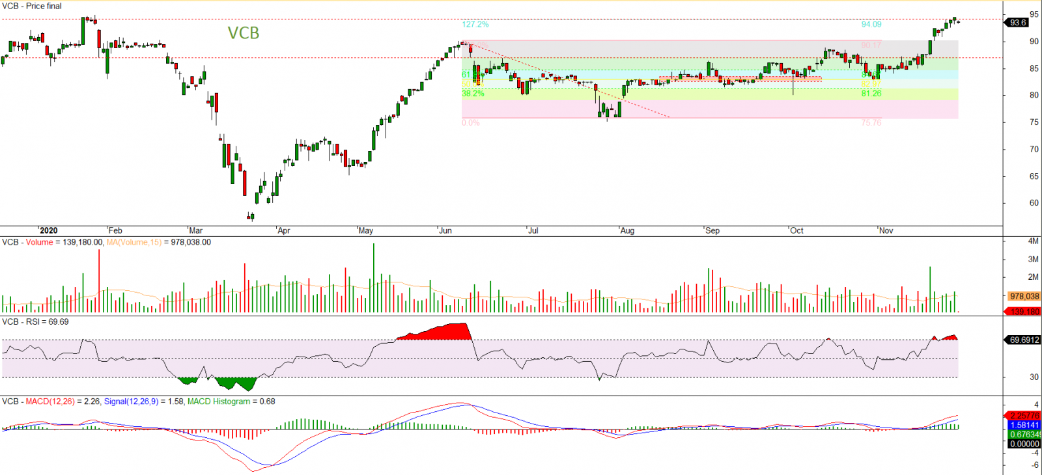This screenshot has height=475, width=1042.
Task: Click the Jun month marker
Action: [x=445, y=230]
